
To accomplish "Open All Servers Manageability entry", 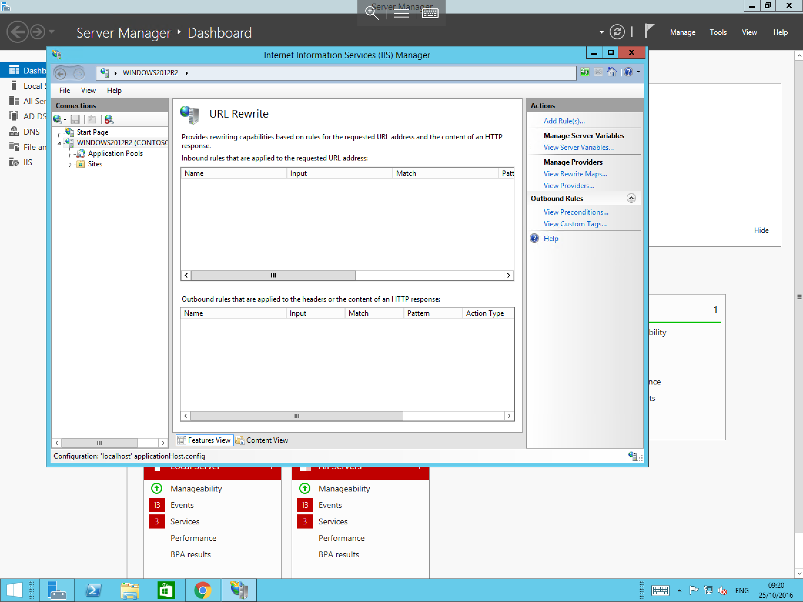I will [344, 489].
